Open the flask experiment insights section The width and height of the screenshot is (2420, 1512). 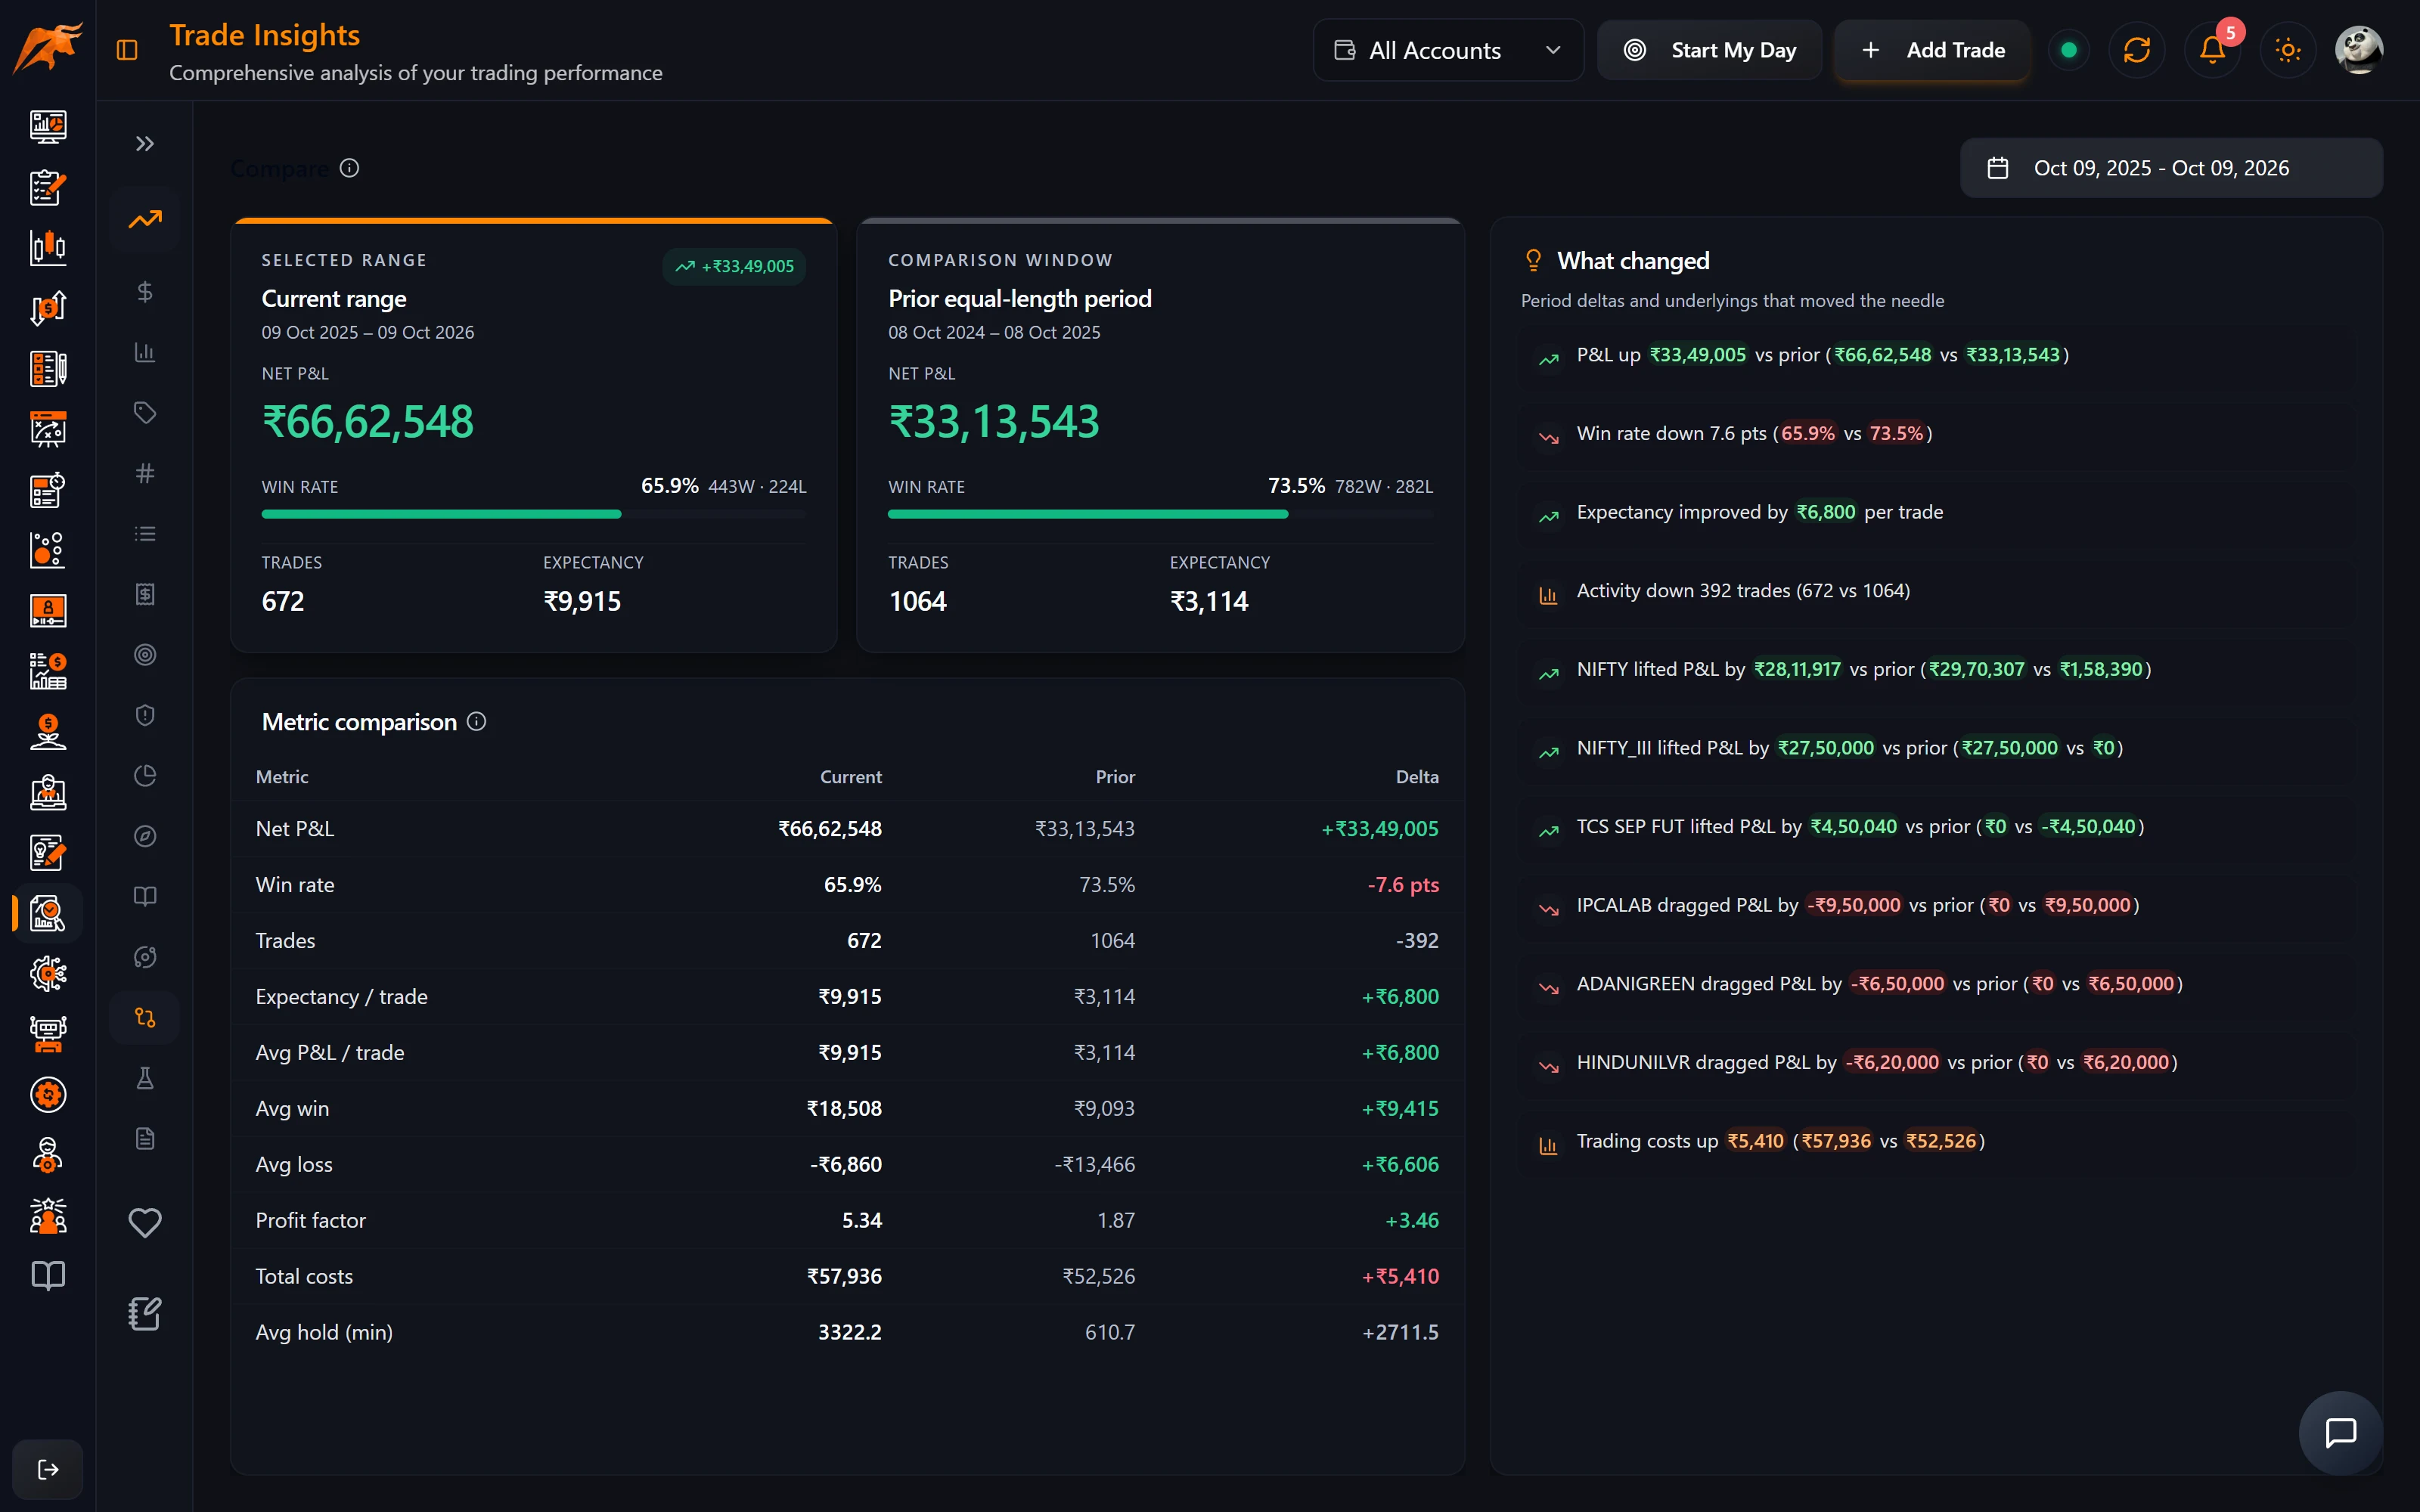coord(145,1078)
